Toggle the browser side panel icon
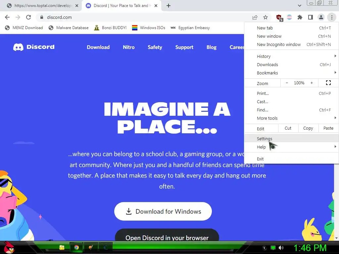 tap(311, 17)
